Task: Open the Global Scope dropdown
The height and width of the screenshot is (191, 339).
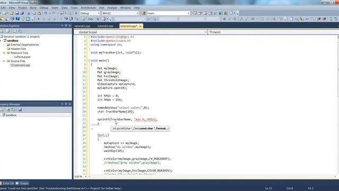Action: tap(206, 32)
